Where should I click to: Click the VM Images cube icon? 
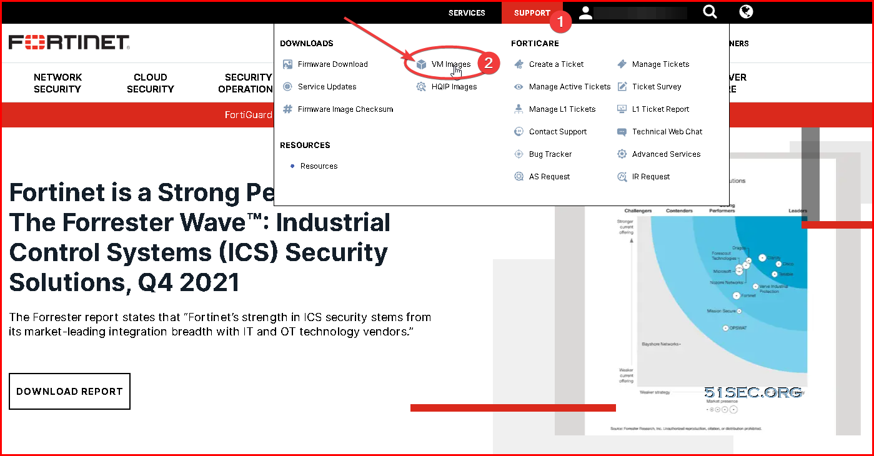pos(421,64)
